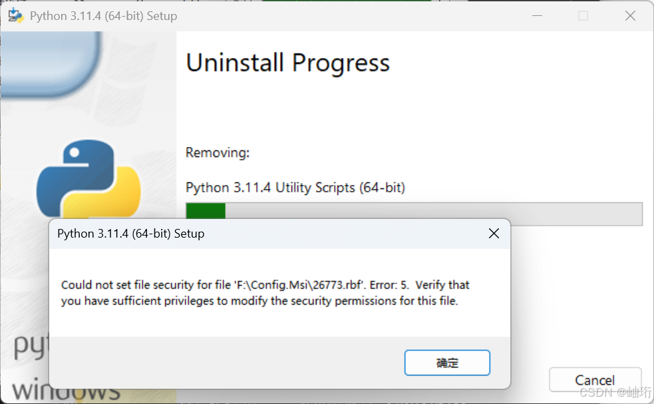Viewport: 654px width, 404px height.
Task: Click the 确定 button to dismiss error
Action: [447, 363]
